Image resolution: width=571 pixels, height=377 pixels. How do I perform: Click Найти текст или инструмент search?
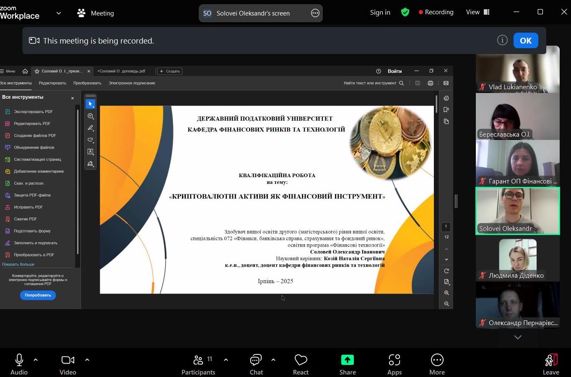pyautogui.click(x=374, y=83)
